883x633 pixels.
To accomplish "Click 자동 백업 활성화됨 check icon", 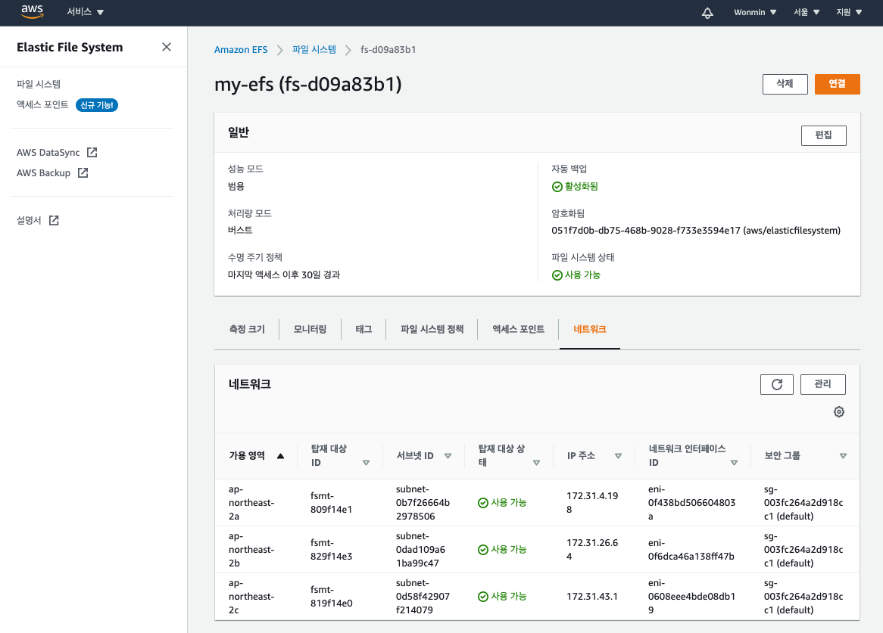I will (557, 187).
